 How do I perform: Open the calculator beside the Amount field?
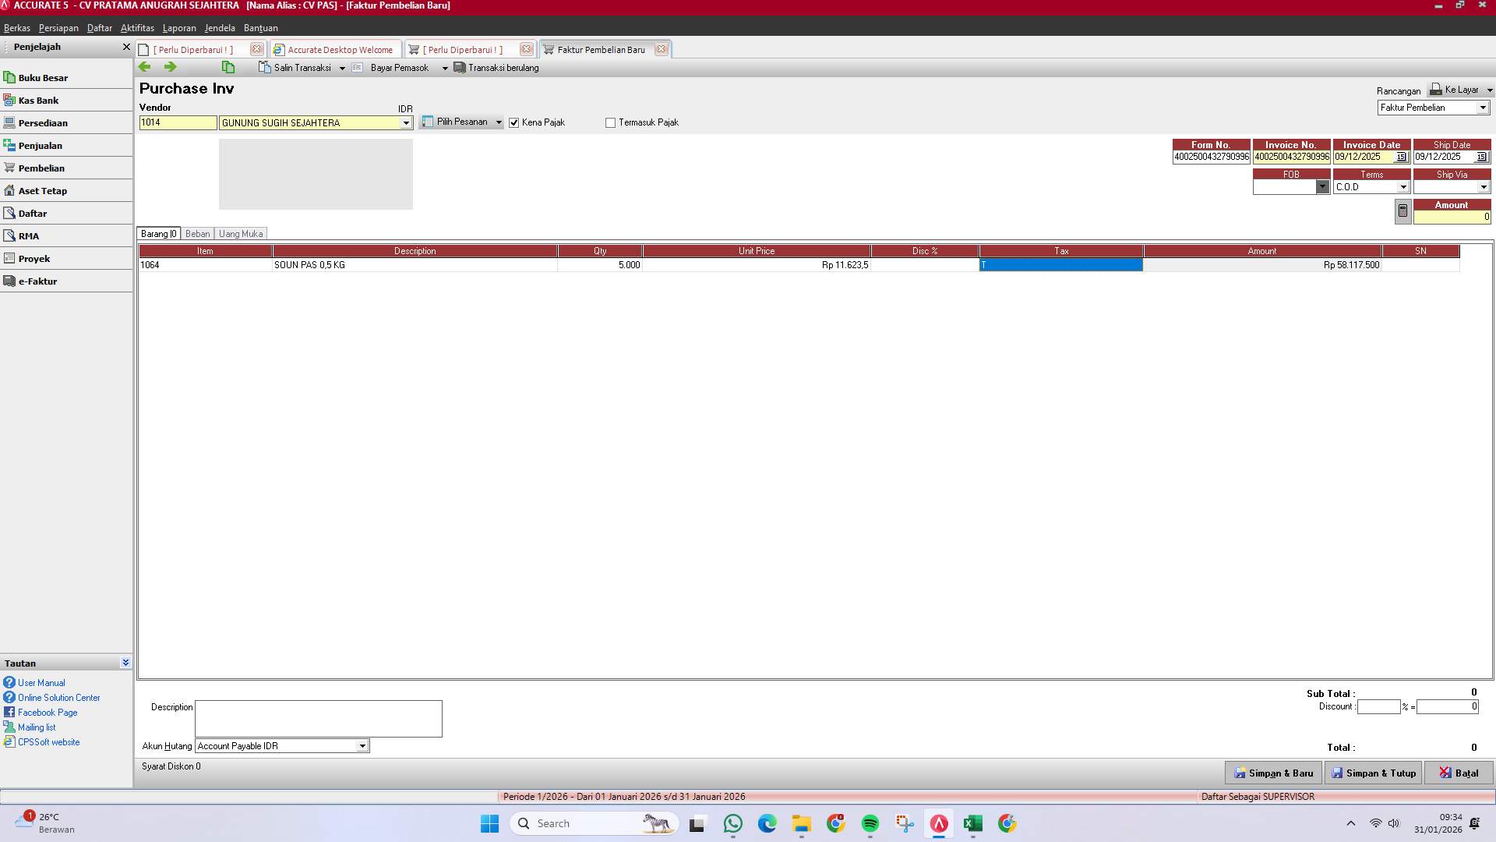[1402, 210]
